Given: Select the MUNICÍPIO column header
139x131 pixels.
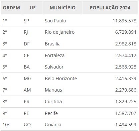Looking at the screenshot, I should click(x=63, y=8).
